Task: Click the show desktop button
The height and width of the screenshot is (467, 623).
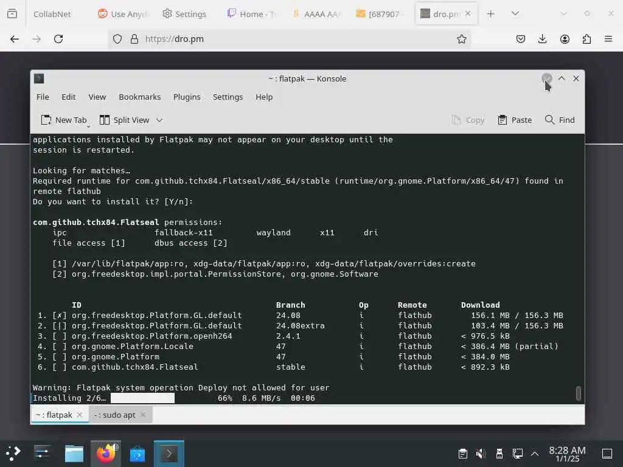Action: (x=607, y=454)
